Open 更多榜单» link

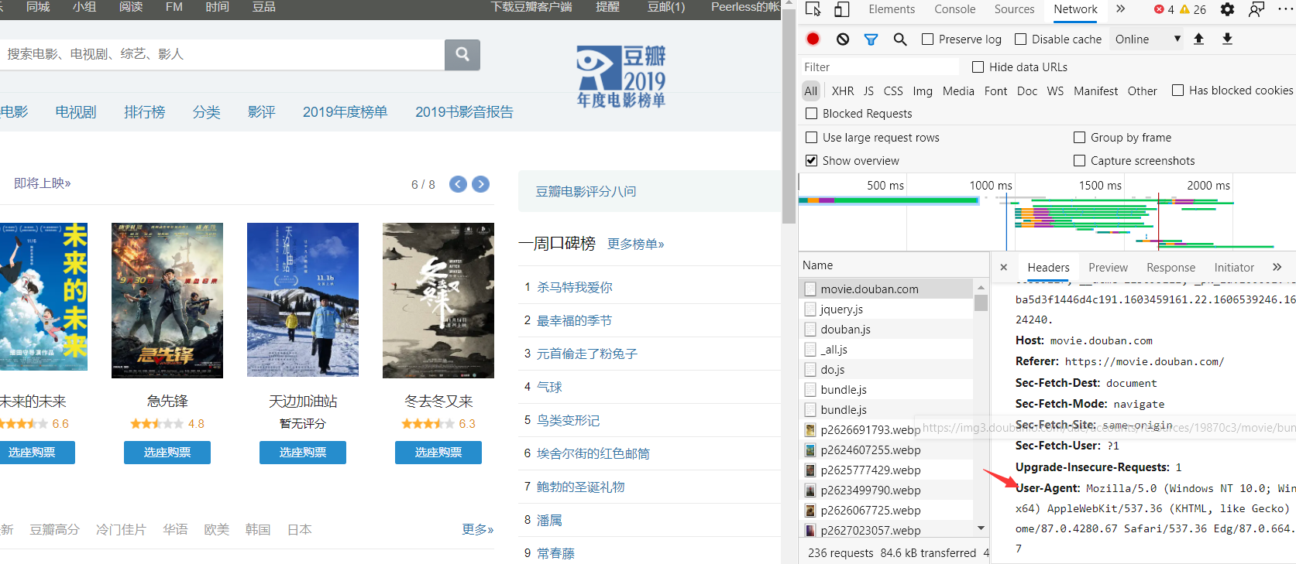point(636,244)
